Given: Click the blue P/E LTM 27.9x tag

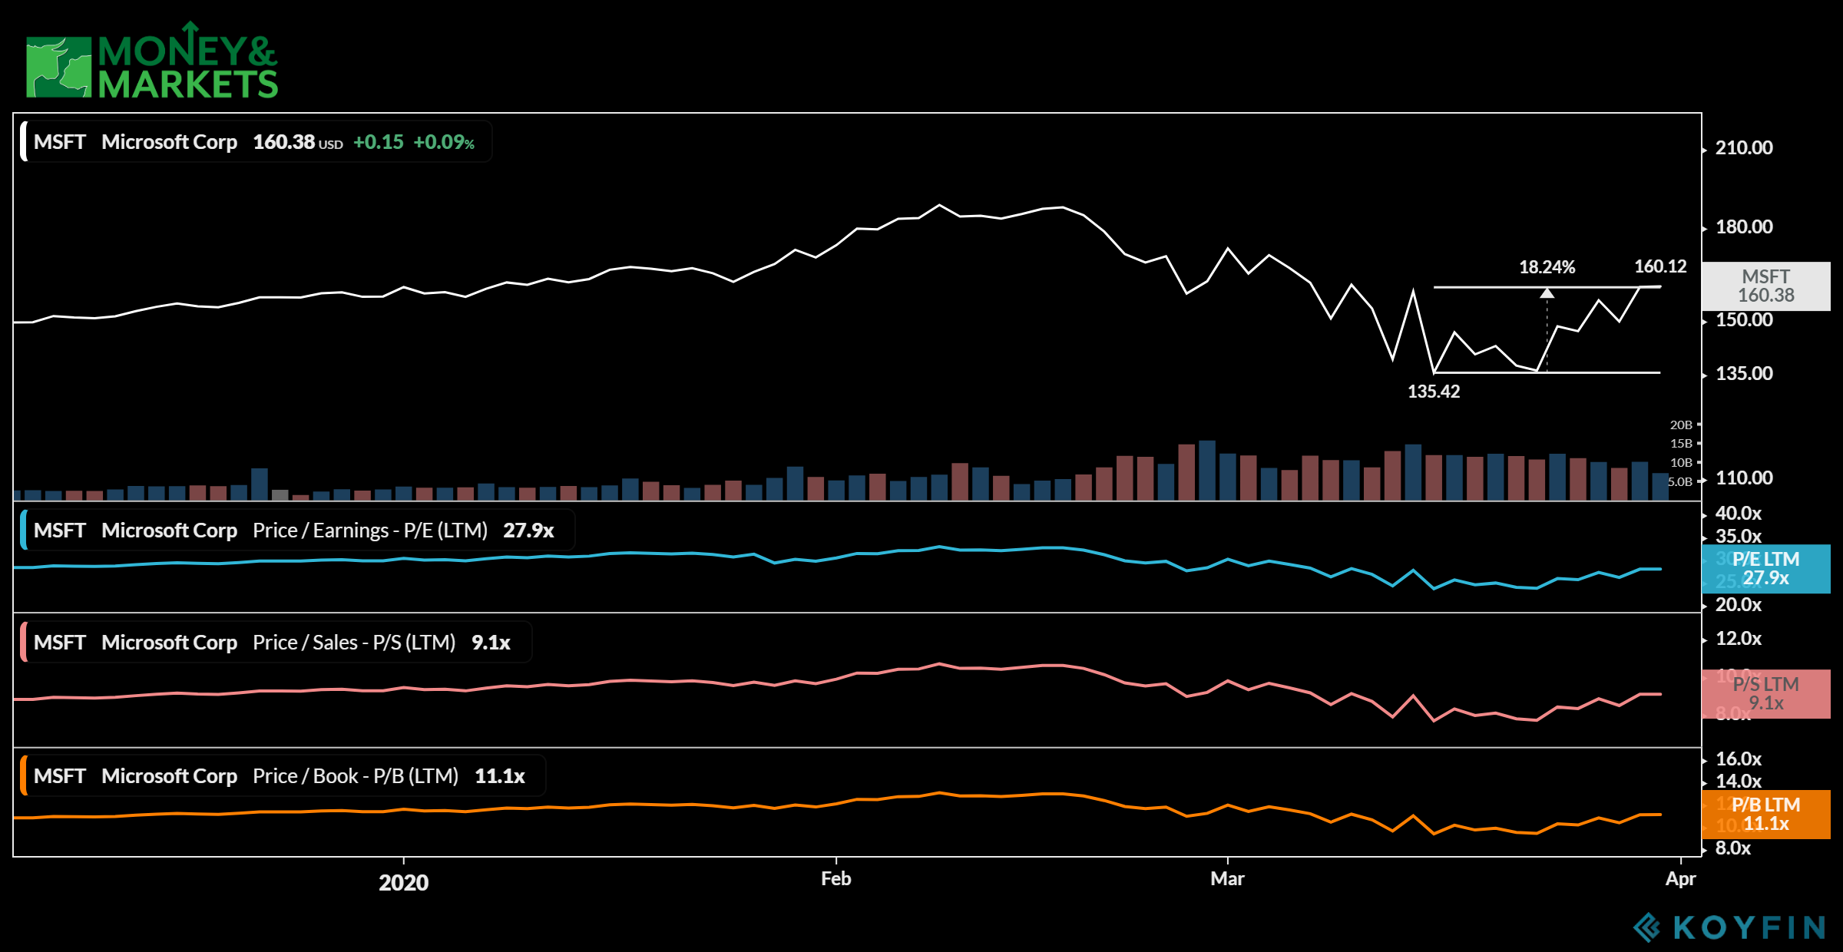Looking at the screenshot, I should tap(1766, 569).
